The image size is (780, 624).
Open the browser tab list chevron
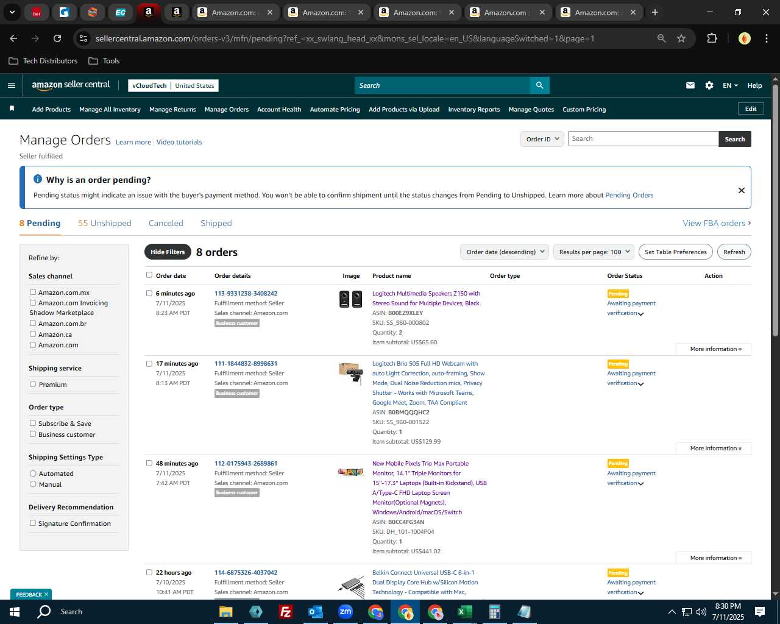[12, 12]
